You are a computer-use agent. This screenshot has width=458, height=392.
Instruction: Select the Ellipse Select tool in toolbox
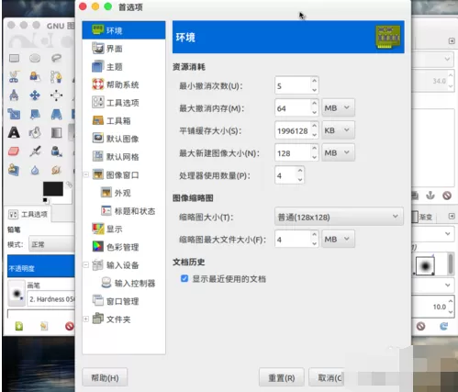[35, 58]
